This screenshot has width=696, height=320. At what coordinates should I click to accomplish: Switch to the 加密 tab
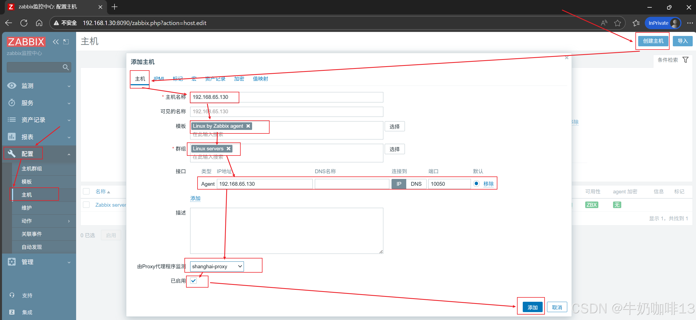[x=239, y=79]
